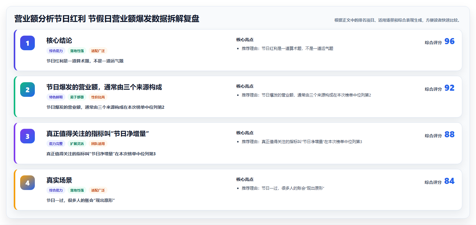Screen dimensions: 476x225
Task: Click 落地性强 tag in 核心结论 card
Action: coord(77,51)
